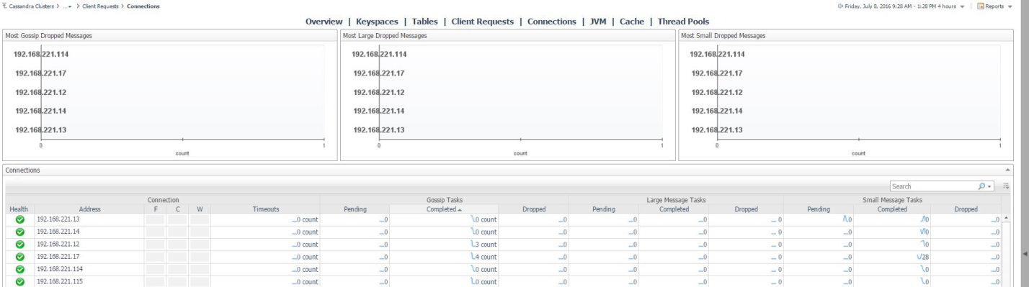Expand the collapsed right side panel arrow

(x=1025, y=254)
